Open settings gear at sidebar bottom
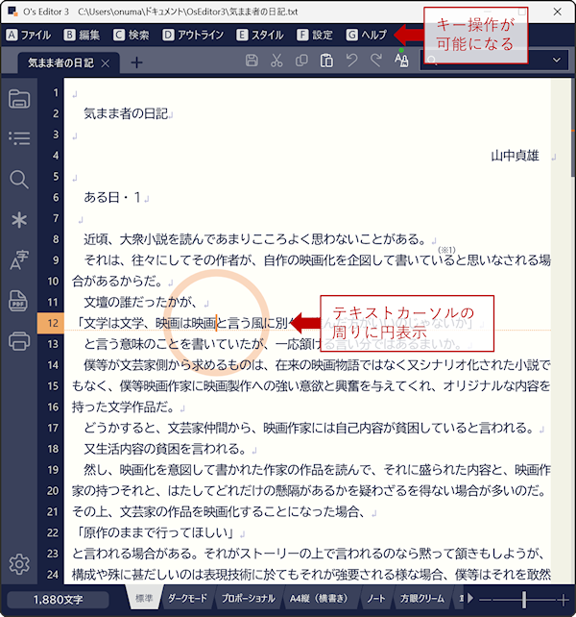This screenshot has width=576, height=617. click(x=18, y=564)
